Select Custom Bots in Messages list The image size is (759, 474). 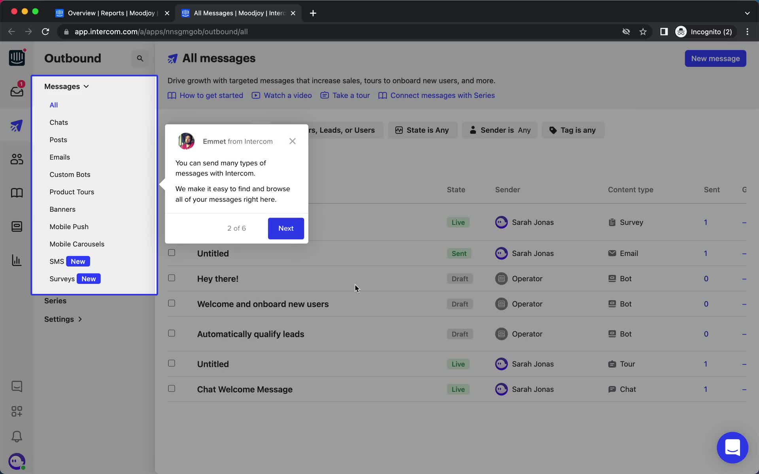click(70, 175)
